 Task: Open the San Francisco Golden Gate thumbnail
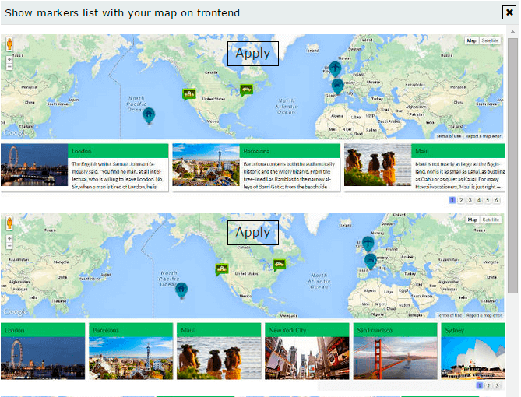click(395, 357)
